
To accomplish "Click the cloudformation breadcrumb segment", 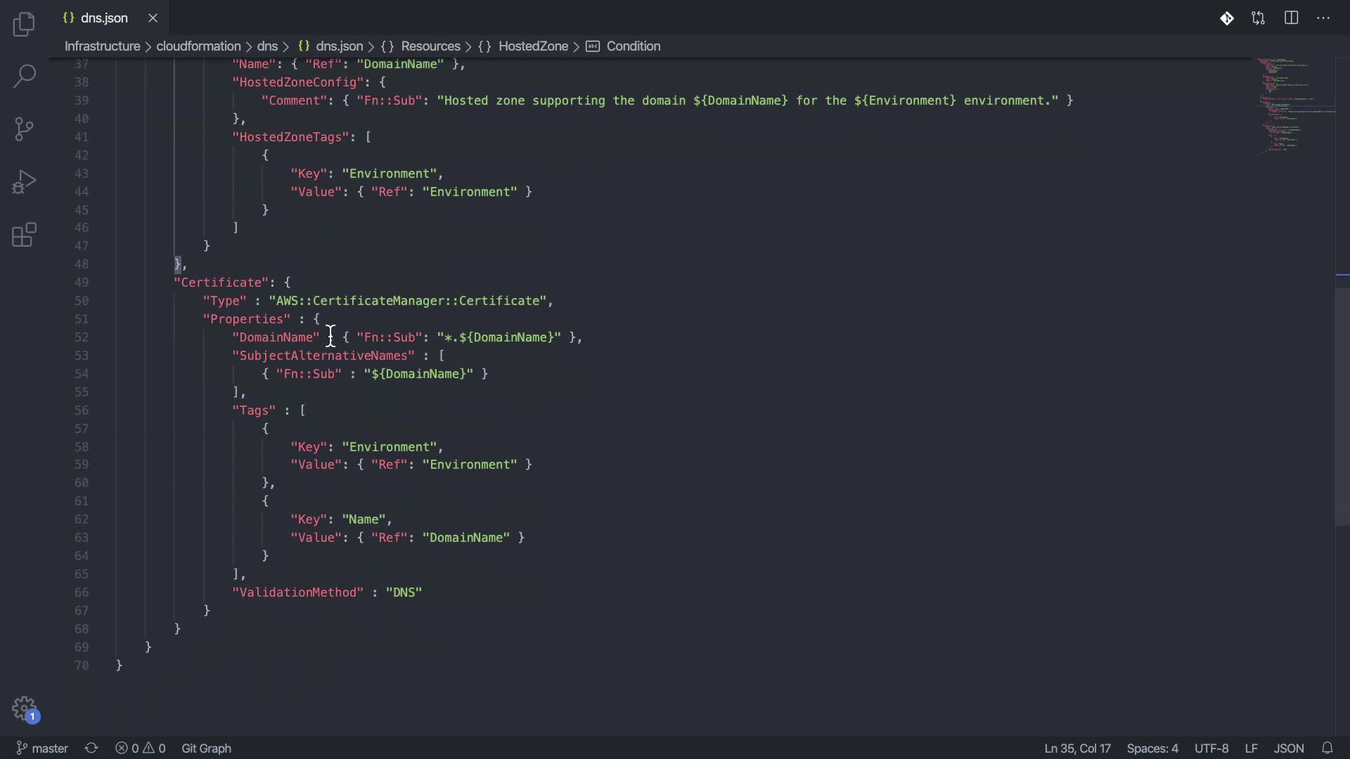I will point(198,46).
